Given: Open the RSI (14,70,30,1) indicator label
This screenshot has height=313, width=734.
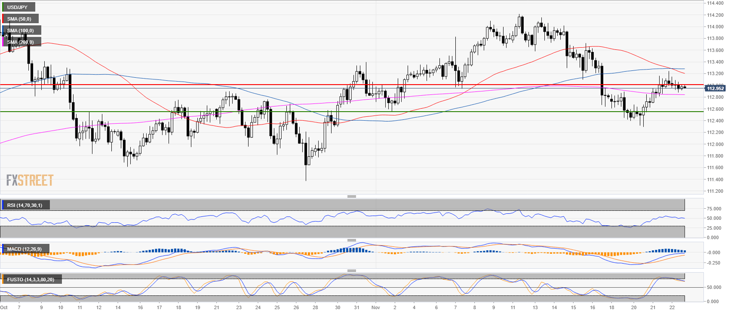Looking at the screenshot, I should [25, 205].
